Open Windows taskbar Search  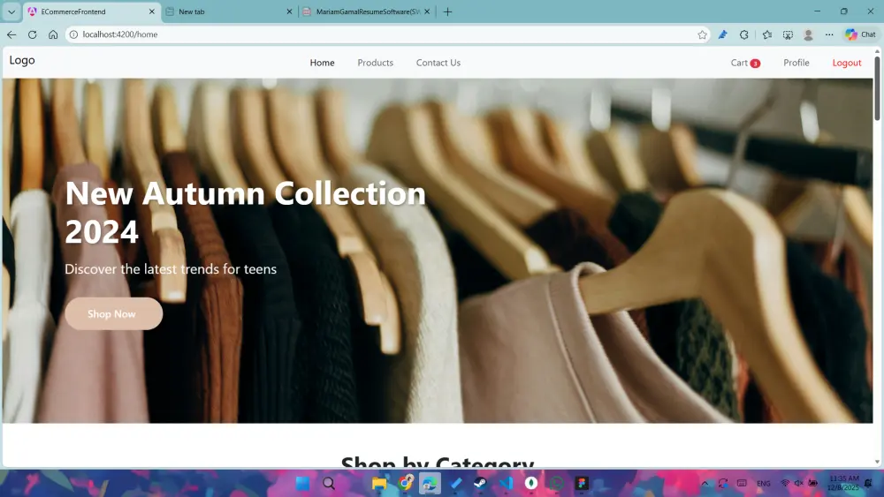(329, 483)
